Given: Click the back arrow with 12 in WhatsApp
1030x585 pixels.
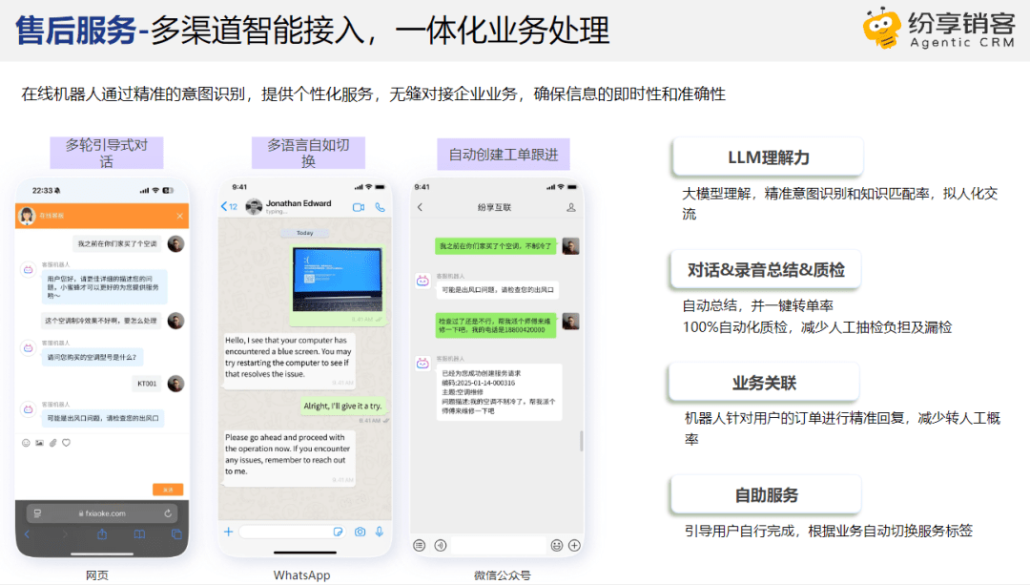Looking at the screenshot, I should tap(229, 206).
